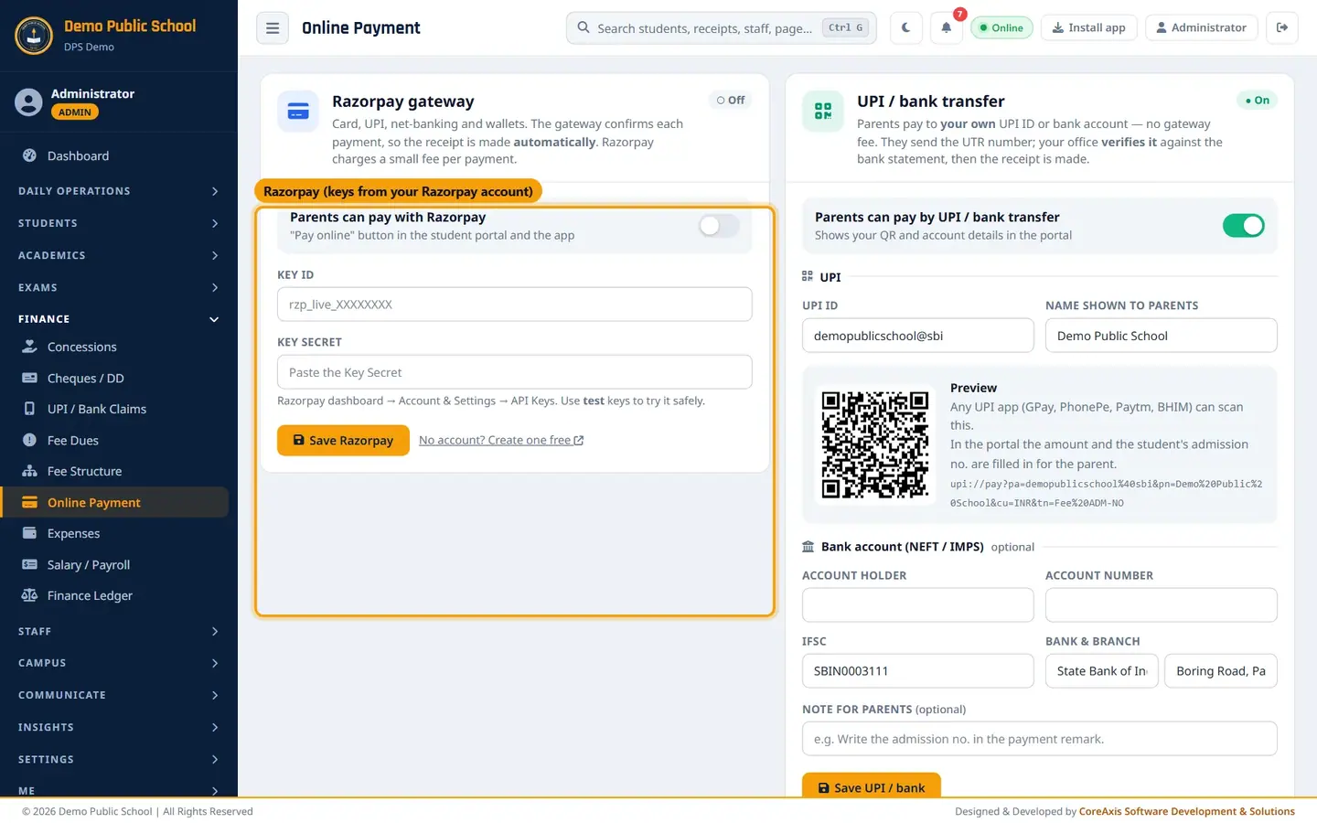Click Save UPI / bank button

click(x=872, y=786)
